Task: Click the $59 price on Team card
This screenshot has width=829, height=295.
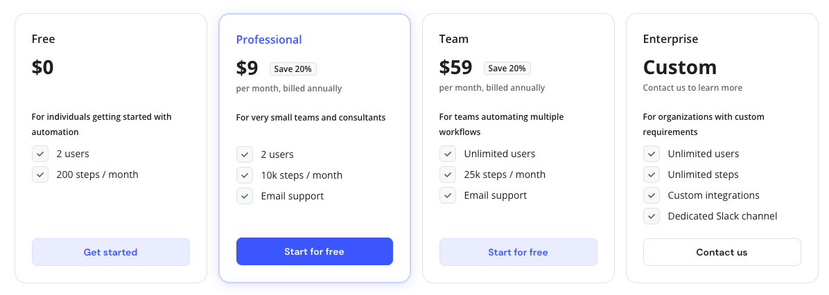Action: pos(455,67)
